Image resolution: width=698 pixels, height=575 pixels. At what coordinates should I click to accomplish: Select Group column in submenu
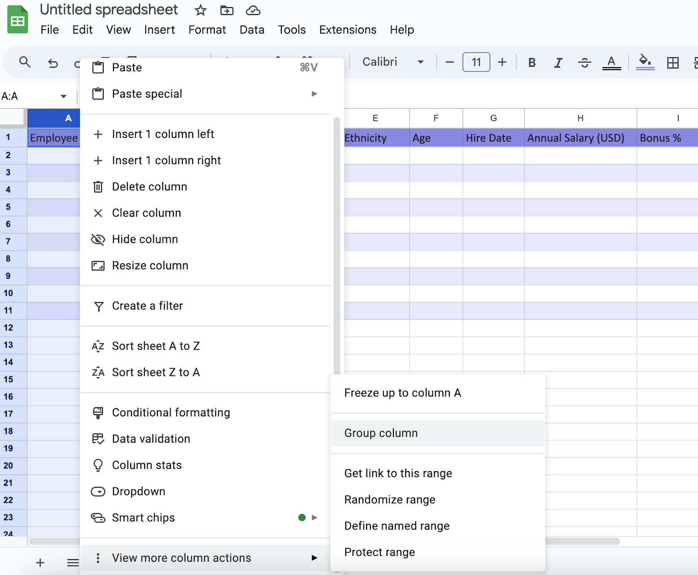pyautogui.click(x=381, y=433)
